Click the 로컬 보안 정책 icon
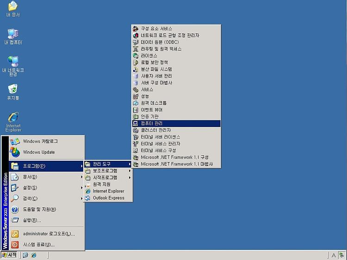347x260 pixels. [x=136, y=63]
